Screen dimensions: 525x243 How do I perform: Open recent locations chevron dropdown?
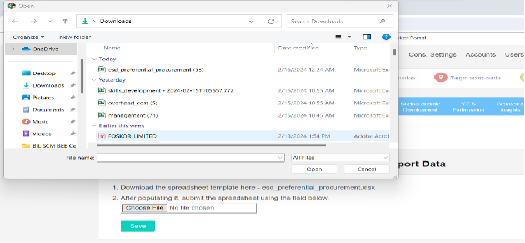tap(50, 21)
